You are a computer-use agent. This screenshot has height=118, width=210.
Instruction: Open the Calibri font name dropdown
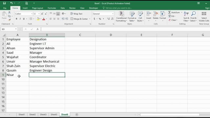click(x=32, y=14)
